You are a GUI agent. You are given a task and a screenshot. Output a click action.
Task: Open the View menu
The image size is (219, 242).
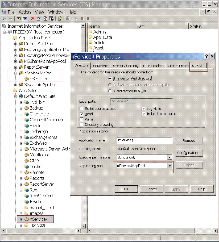pyautogui.click(x=39, y=12)
